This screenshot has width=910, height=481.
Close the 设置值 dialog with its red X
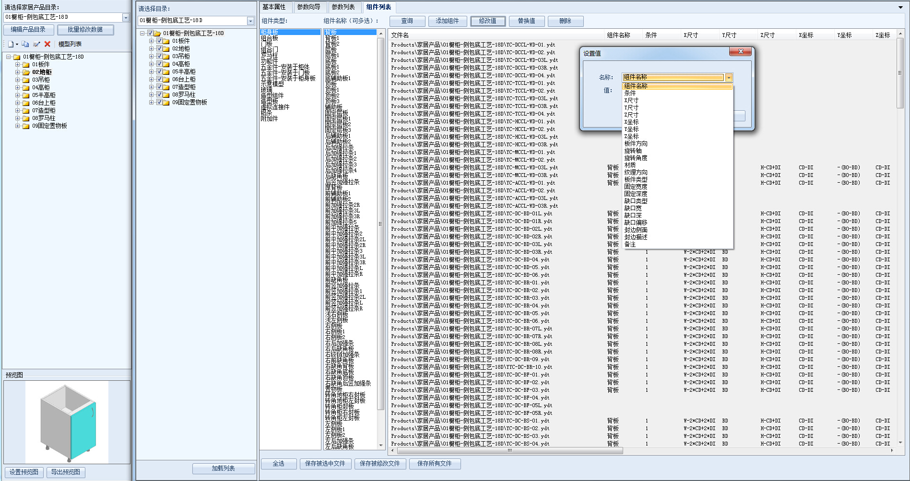click(740, 51)
